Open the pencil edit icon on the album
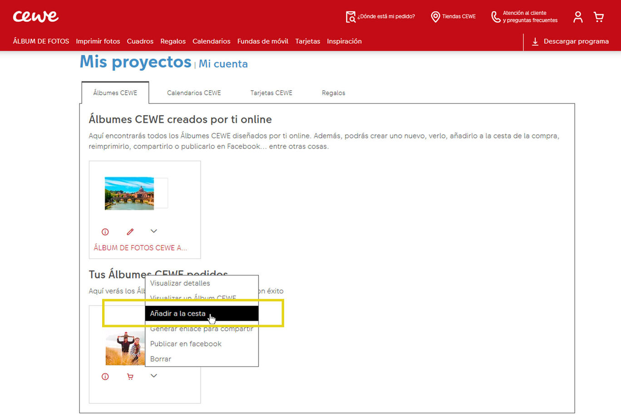Viewport: 621px width, 416px height. point(130,231)
